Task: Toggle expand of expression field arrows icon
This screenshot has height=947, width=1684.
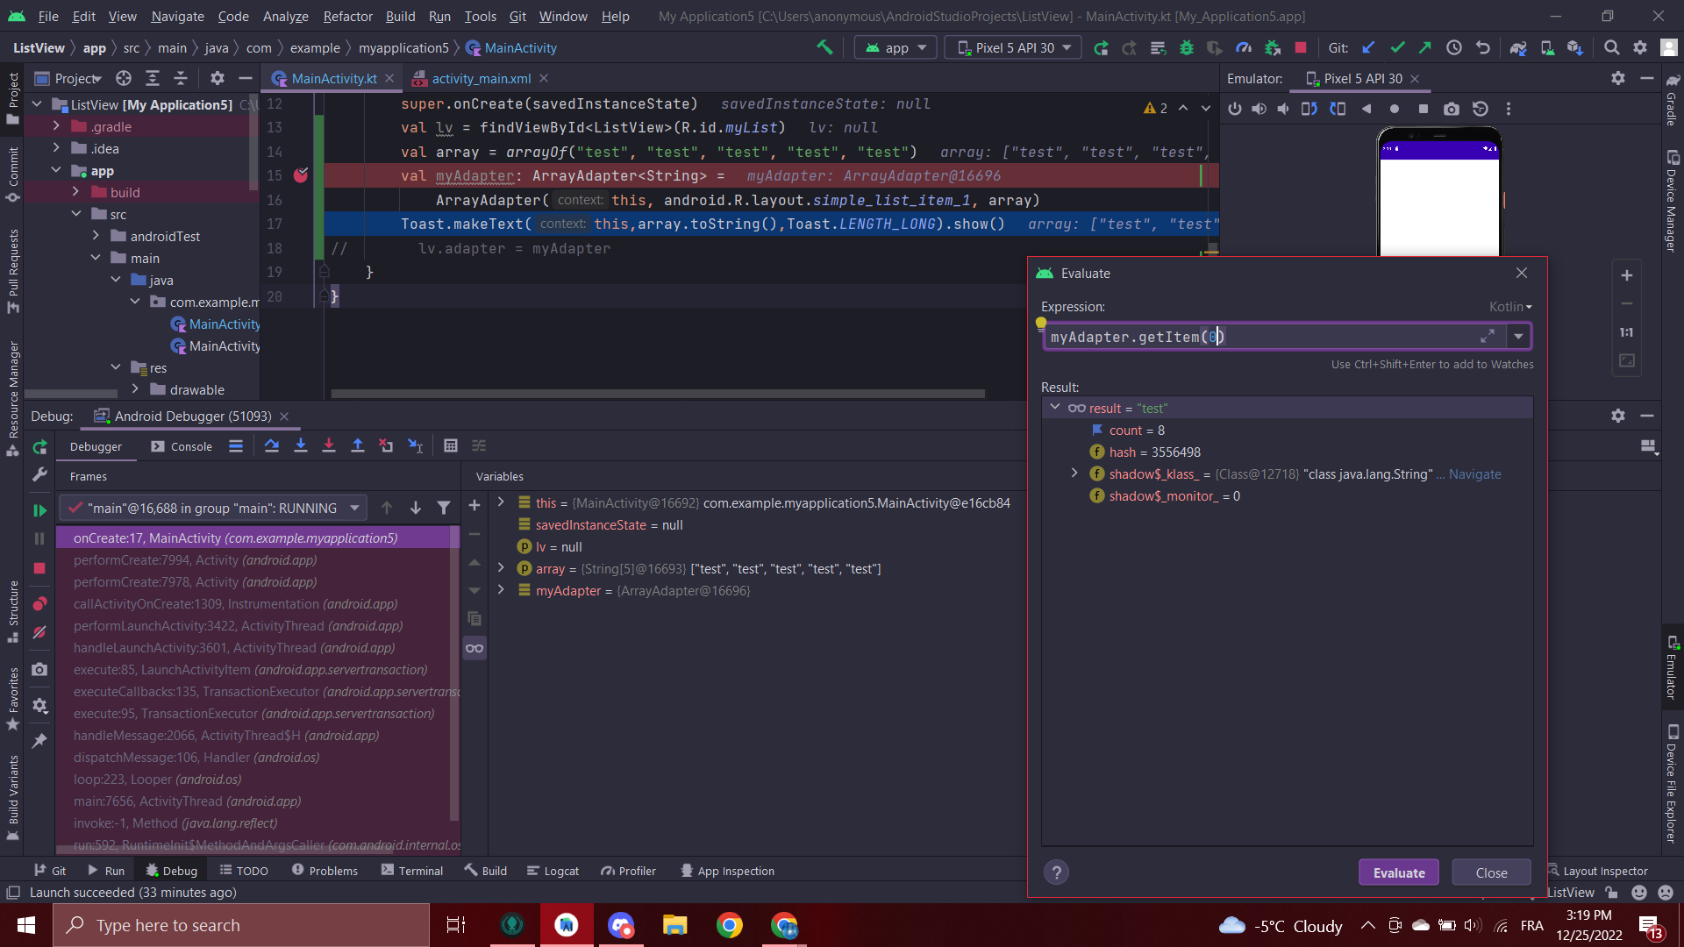Action: click(1488, 336)
